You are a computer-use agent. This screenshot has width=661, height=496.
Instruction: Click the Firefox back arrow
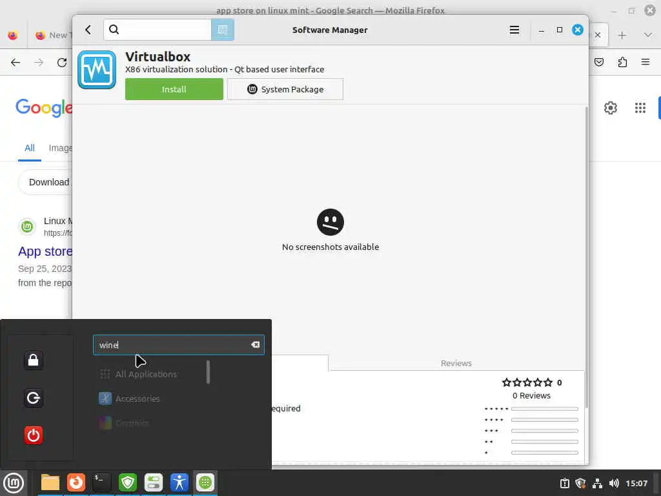click(15, 63)
